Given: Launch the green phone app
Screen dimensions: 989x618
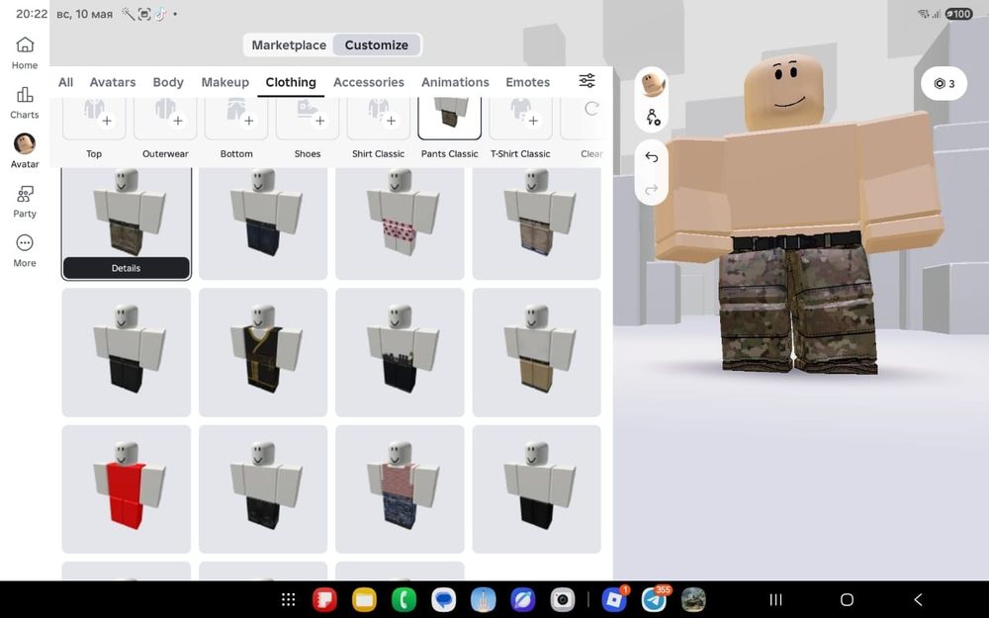Looking at the screenshot, I should [404, 600].
